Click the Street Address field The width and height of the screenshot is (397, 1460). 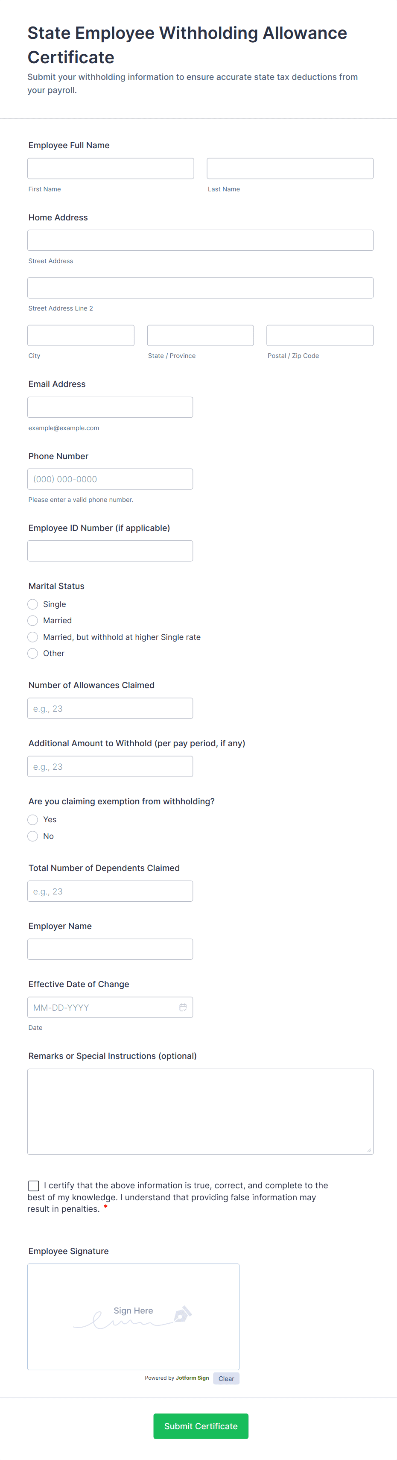pyautogui.click(x=201, y=240)
